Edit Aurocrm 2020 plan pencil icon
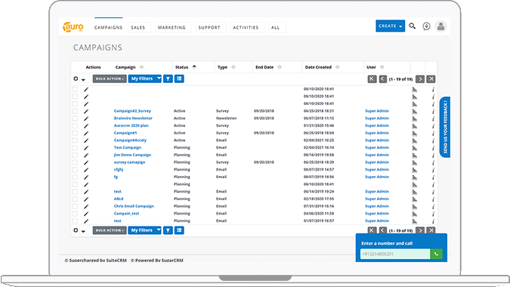The image size is (510, 287). (86, 126)
